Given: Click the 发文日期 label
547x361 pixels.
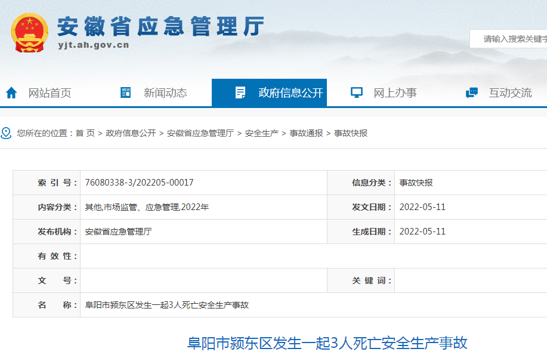Looking at the screenshot, I should [x=372, y=207].
